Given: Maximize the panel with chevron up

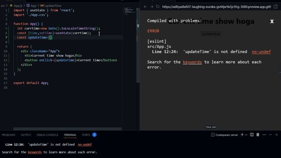Looking at the screenshot, I should coord(270,135).
